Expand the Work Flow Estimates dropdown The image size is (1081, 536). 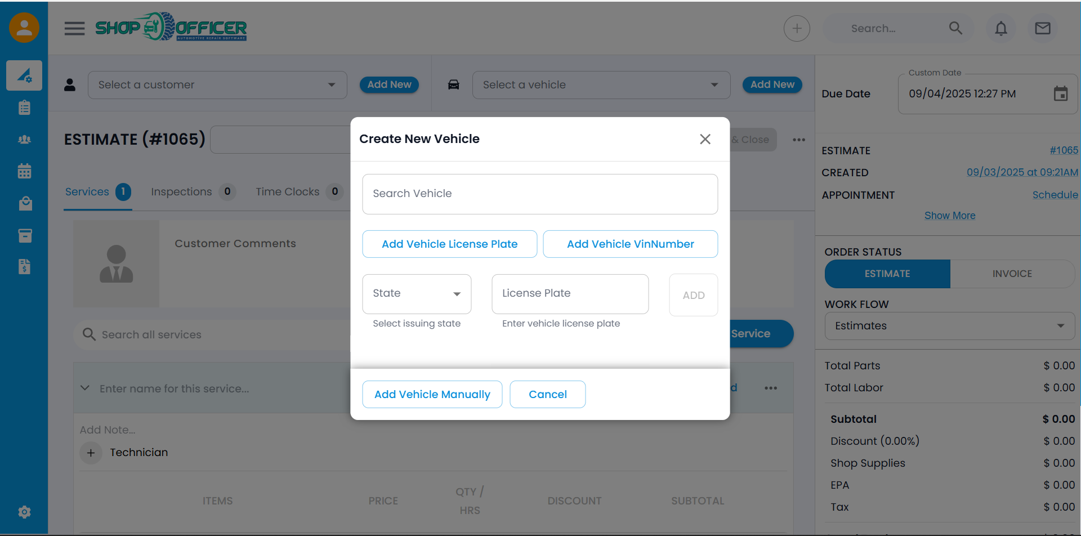(949, 326)
